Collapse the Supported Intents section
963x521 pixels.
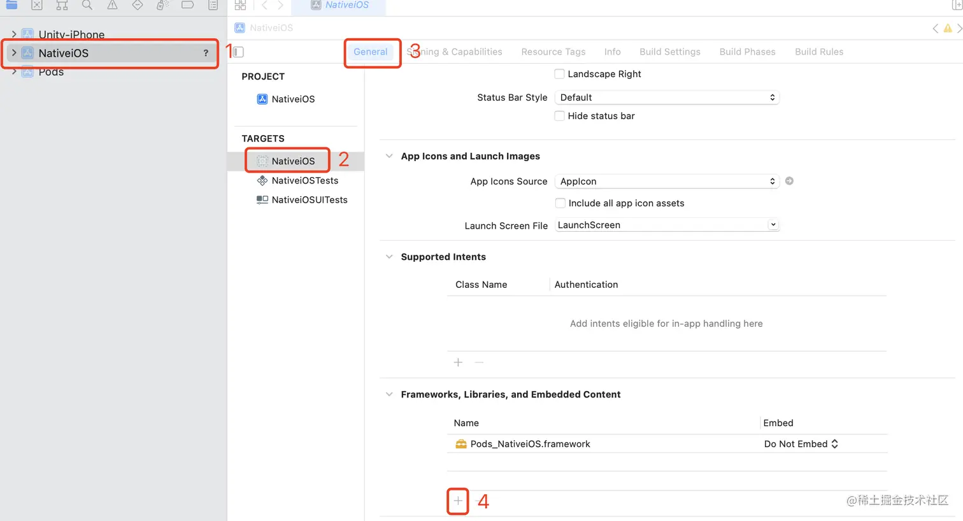389,257
